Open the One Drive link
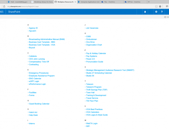Image resolution: width=169 pixels, height=129 pixels. (90, 42)
